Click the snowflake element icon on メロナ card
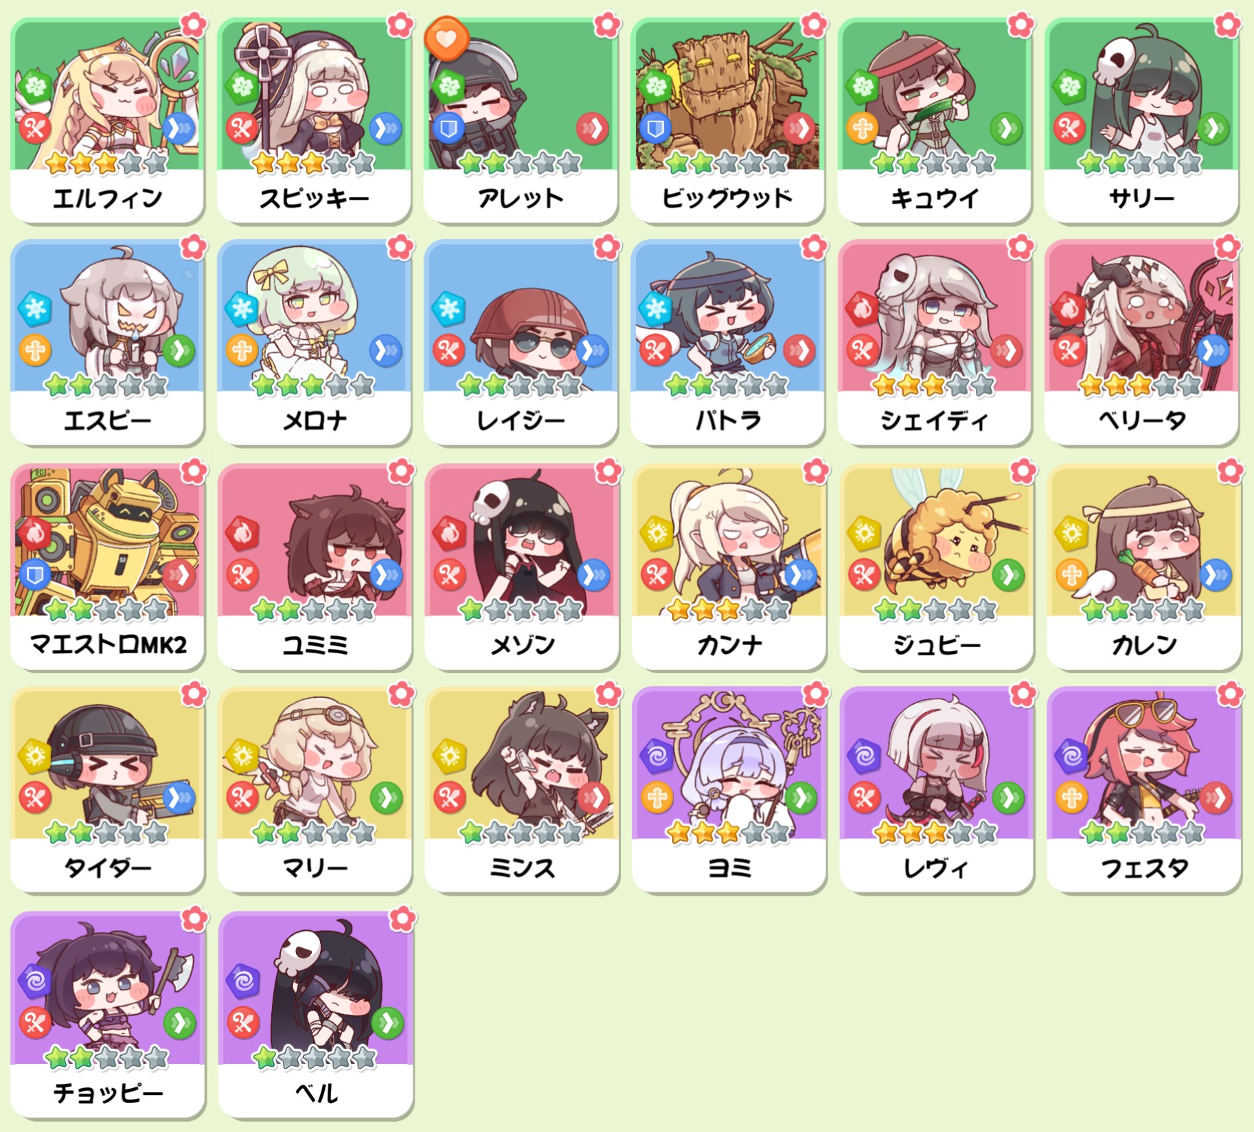Screen dimensions: 1254x1132 pyautogui.click(x=242, y=308)
